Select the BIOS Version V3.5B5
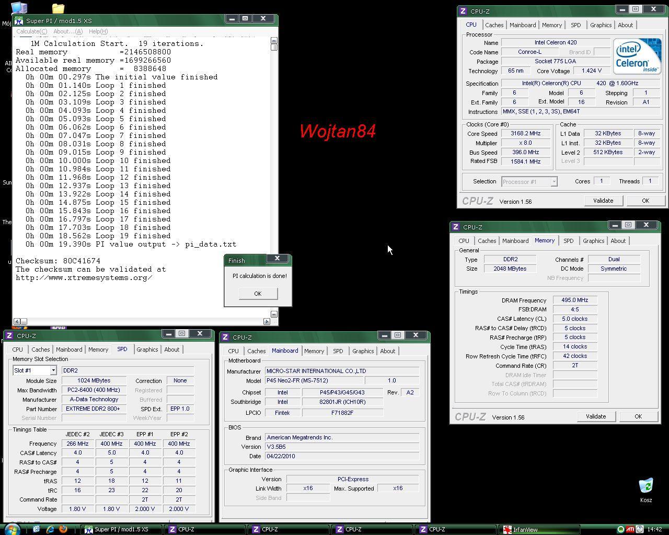 pos(342,447)
